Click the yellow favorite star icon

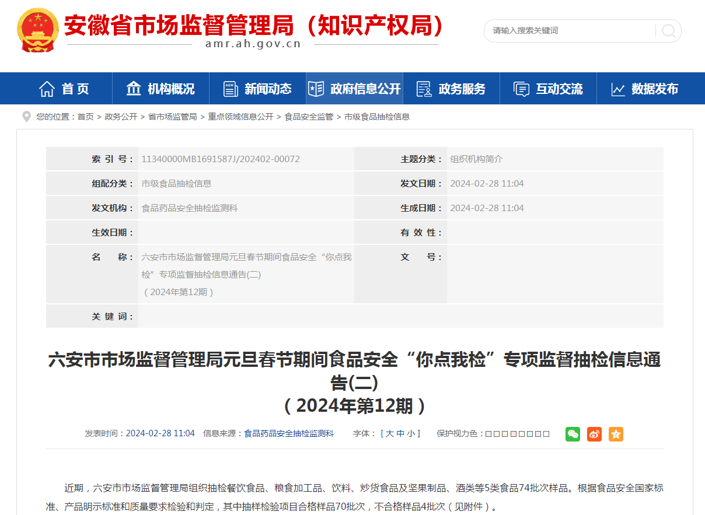coord(616,434)
